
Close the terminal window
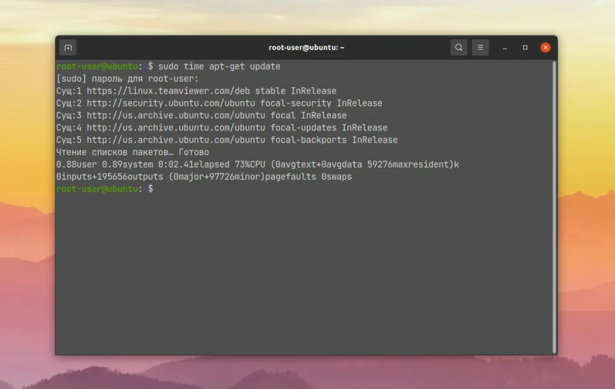coord(545,47)
